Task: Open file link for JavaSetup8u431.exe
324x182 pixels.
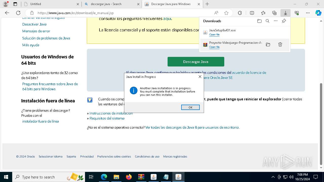Action: tap(214, 35)
